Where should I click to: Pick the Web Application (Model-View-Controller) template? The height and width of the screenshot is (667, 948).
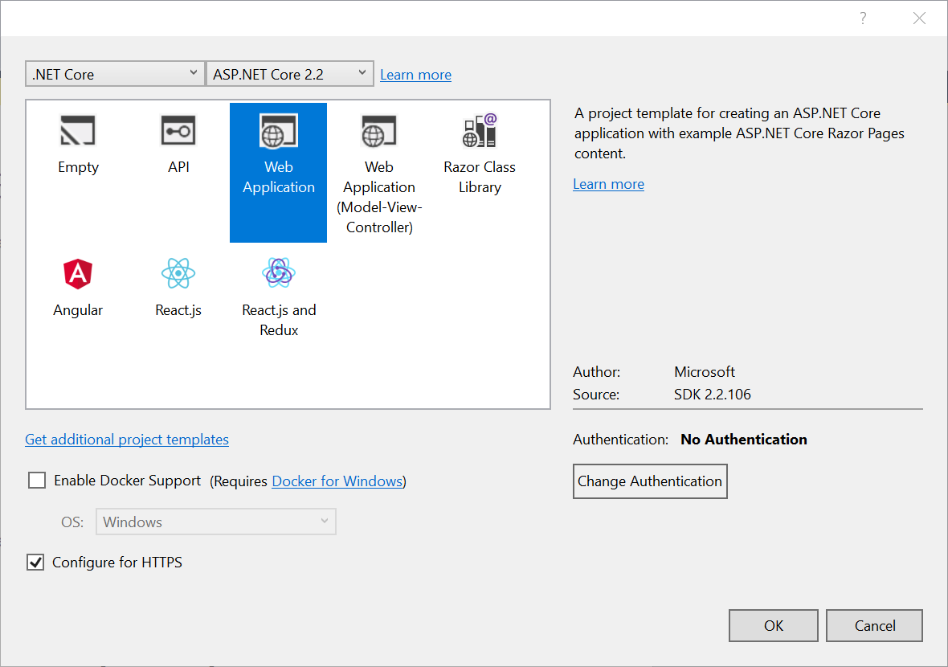pos(379,172)
